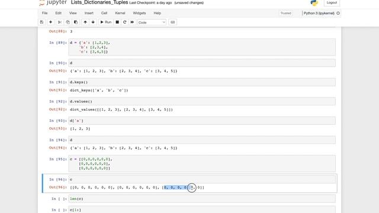Open the Edit menu
The width and height of the screenshot is (379, 213).
coord(58,13)
